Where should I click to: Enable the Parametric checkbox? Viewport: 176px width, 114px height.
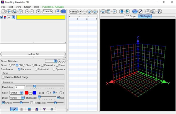pos(43,65)
